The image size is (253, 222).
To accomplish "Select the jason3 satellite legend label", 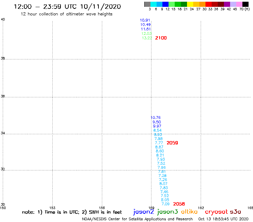I will pyautogui.click(x=168, y=212).
